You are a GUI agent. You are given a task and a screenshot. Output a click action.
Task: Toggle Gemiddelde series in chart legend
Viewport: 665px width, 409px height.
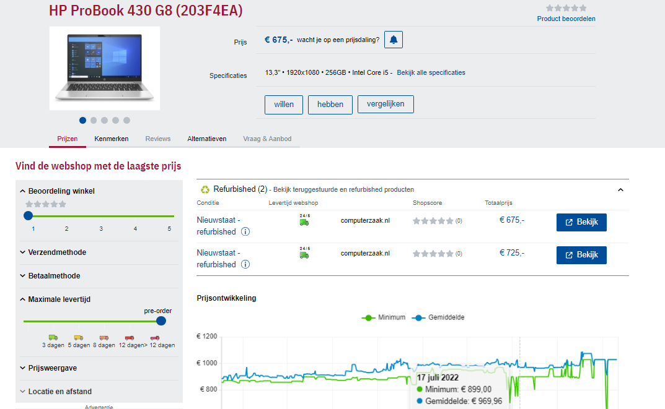(438, 317)
